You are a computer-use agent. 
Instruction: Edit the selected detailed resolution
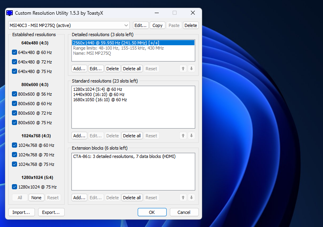(x=96, y=69)
